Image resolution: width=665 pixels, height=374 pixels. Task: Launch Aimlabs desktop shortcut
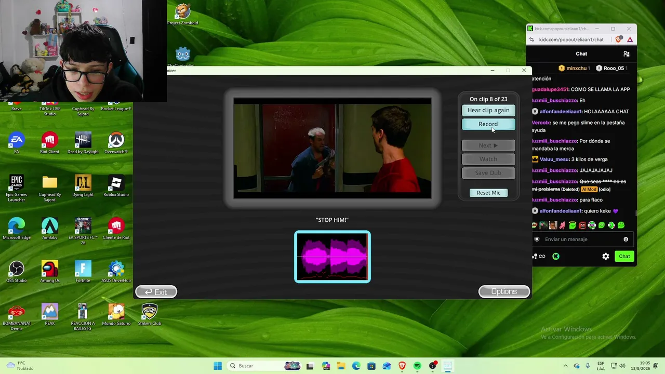tap(49, 229)
